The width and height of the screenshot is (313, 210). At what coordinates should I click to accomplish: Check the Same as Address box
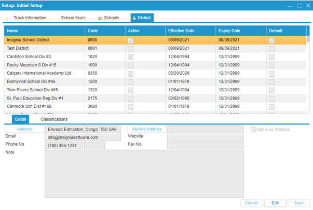tap(253, 129)
